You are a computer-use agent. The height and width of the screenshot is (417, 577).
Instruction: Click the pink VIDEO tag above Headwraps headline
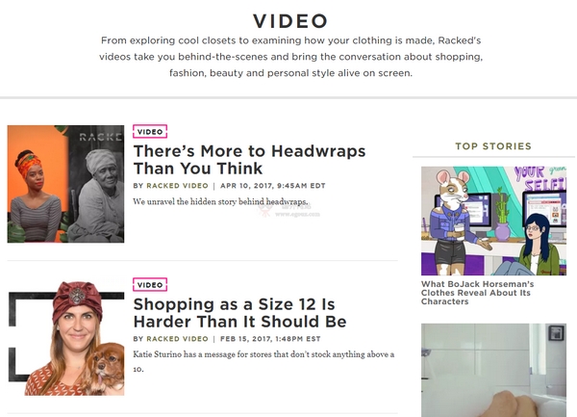coord(150,132)
